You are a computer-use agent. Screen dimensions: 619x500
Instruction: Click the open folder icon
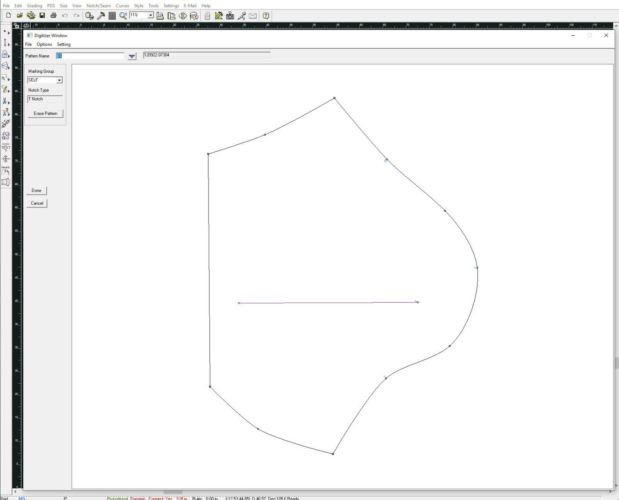point(19,15)
